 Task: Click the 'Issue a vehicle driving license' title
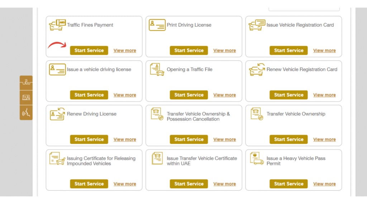tap(99, 69)
